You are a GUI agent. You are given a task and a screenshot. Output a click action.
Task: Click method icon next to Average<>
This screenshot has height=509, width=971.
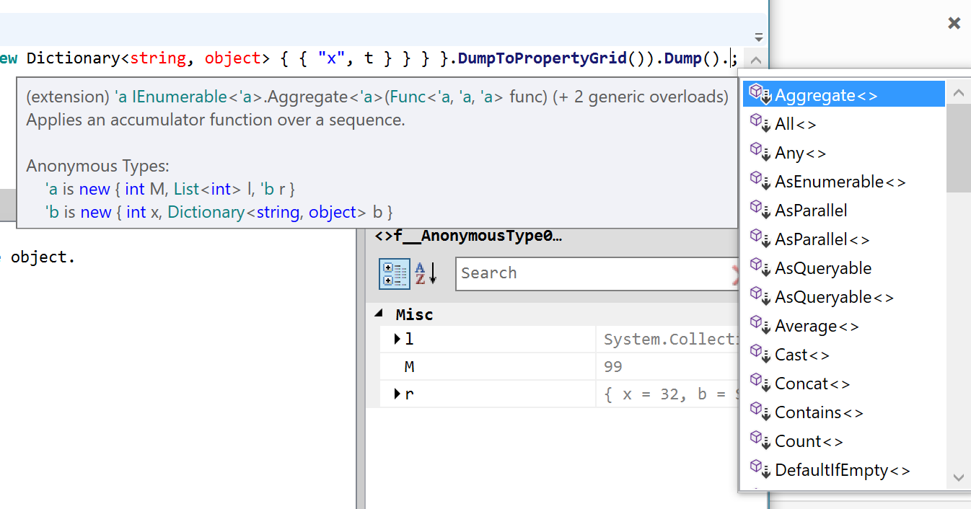(x=760, y=324)
